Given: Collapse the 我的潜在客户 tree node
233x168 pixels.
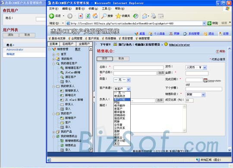Looking at the screenshot, I should coord(54,63).
